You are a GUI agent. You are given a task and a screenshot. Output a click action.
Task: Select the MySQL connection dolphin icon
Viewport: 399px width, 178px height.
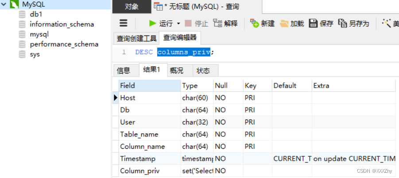click(x=15, y=4)
